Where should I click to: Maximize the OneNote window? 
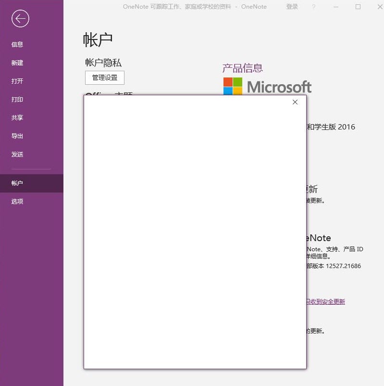tap(358, 7)
